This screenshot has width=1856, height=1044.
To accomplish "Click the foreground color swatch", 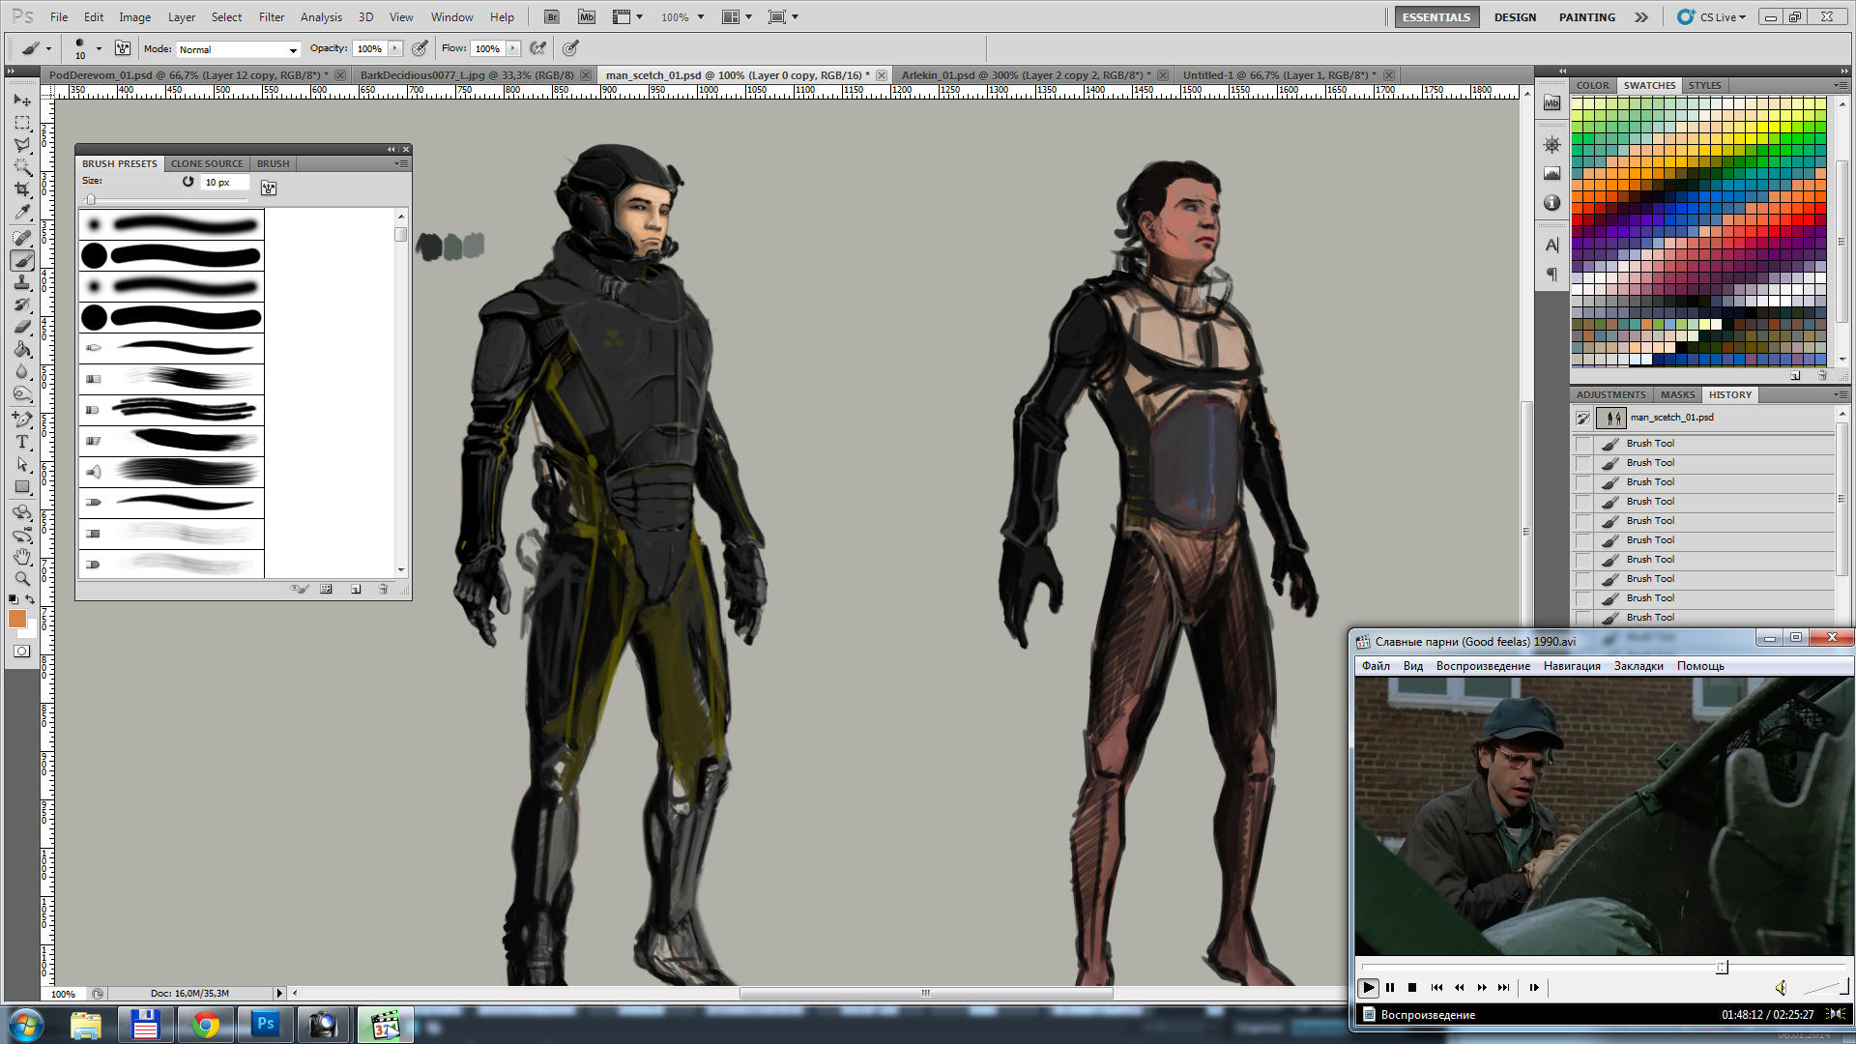I will pyautogui.click(x=17, y=619).
